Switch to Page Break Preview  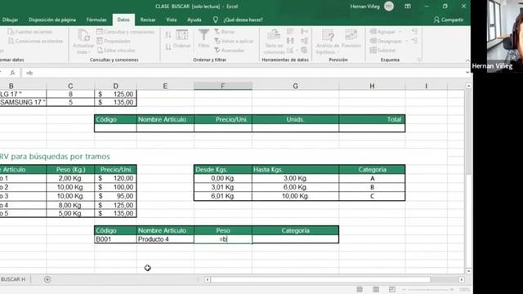click(x=392, y=289)
